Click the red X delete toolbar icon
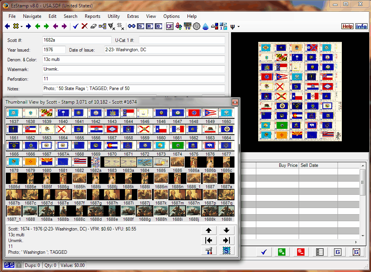Image resolution: width=371 pixels, height=272 pixels. [x=84, y=26]
